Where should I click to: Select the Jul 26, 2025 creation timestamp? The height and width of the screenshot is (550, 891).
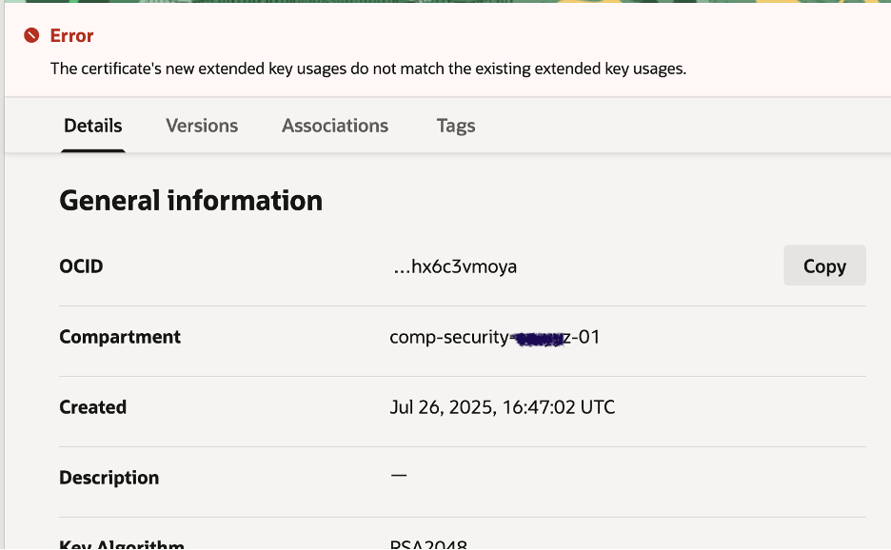(503, 407)
